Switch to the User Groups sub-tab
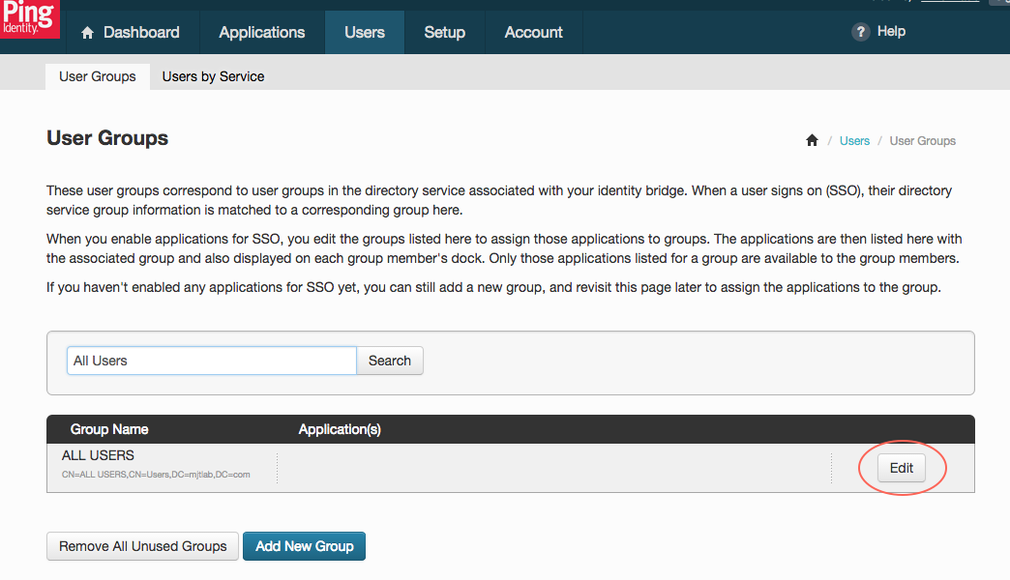The height and width of the screenshot is (580, 1010). pyautogui.click(x=97, y=76)
